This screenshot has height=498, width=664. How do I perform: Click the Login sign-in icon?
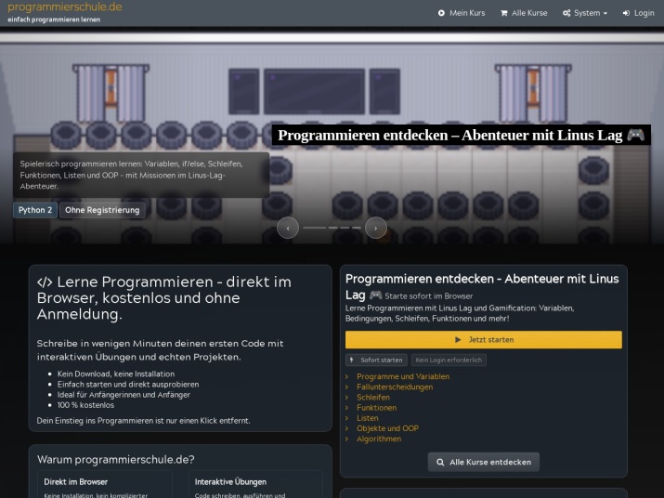click(x=626, y=13)
